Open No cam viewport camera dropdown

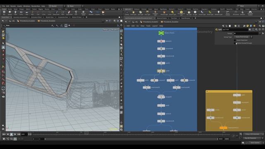pyautogui.click(x=114, y=29)
